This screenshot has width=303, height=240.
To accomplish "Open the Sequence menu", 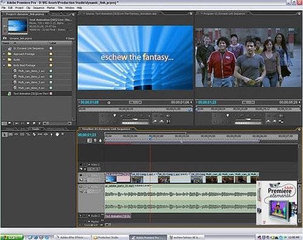I will point(39,8).
